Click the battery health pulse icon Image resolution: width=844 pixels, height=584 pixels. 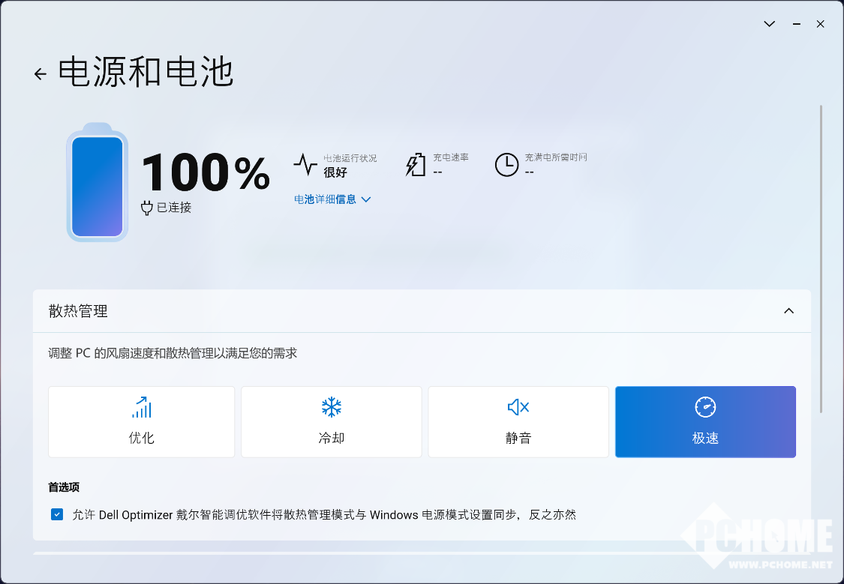pos(305,164)
